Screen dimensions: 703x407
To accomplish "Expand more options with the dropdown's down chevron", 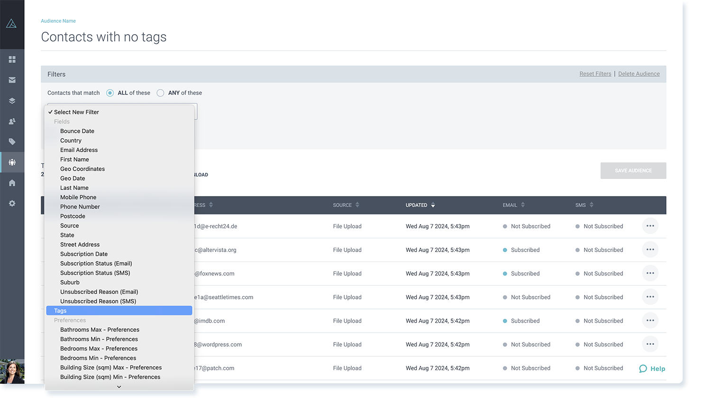I will coord(119,386).
